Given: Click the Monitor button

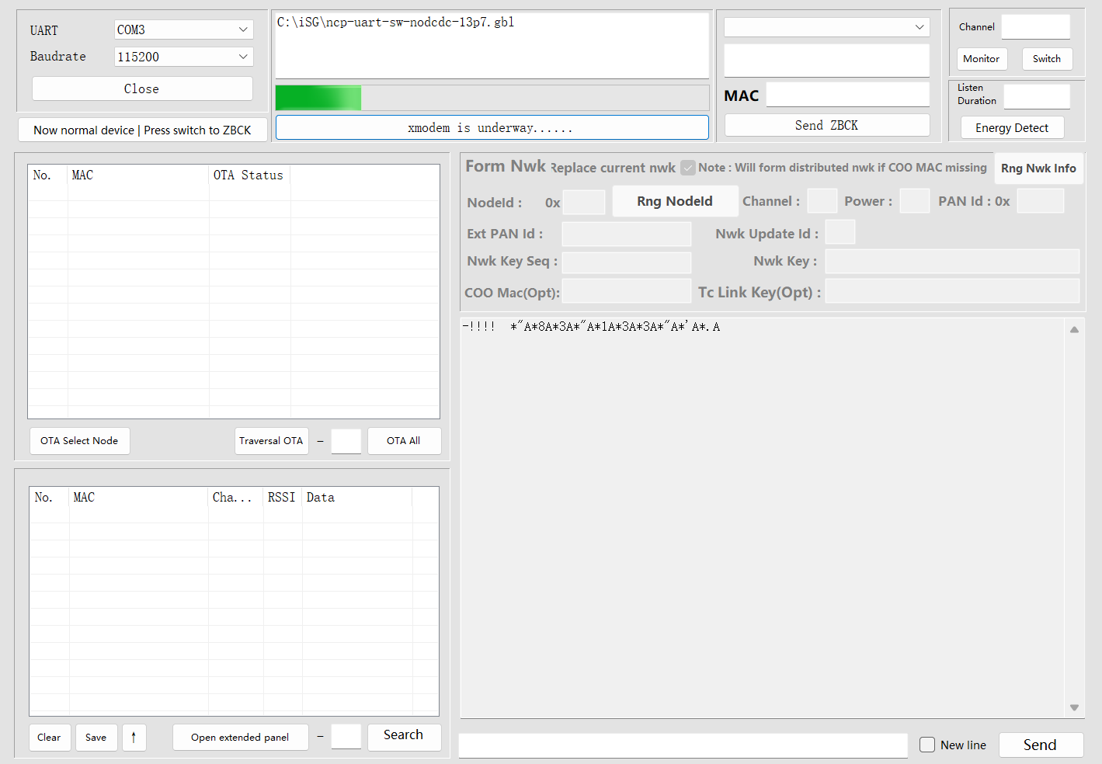Looking at the screenshot, I should tap(981, 59).
